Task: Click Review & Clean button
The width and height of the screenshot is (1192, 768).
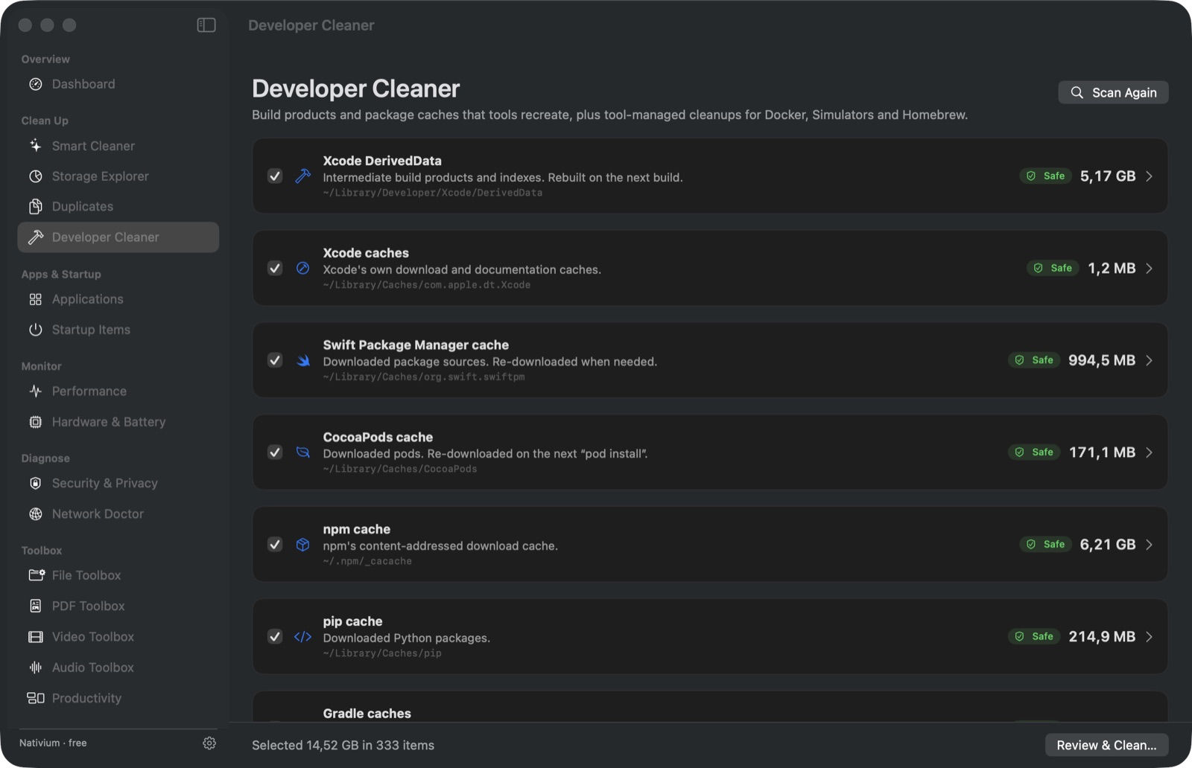Action: point(1106,745)
